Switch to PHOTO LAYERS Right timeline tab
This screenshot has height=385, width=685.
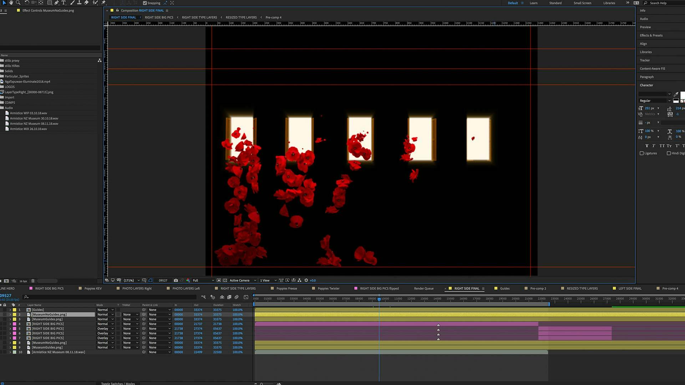pos(137,288)
